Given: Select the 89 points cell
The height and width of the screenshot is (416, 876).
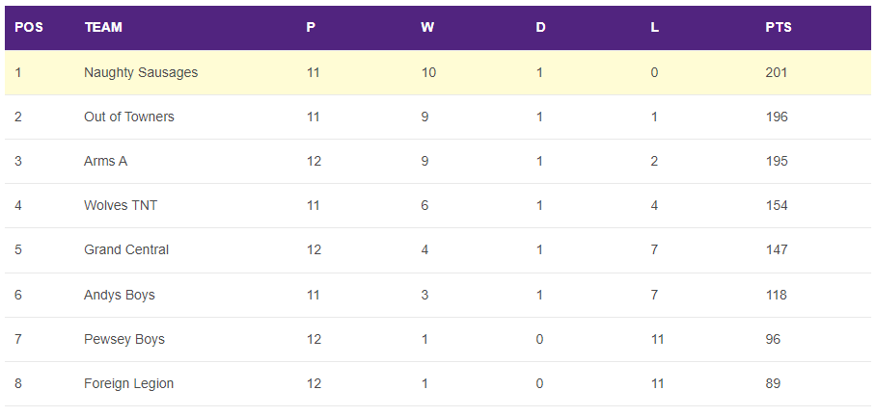Looking at the screenshot, I should point(773,383).
